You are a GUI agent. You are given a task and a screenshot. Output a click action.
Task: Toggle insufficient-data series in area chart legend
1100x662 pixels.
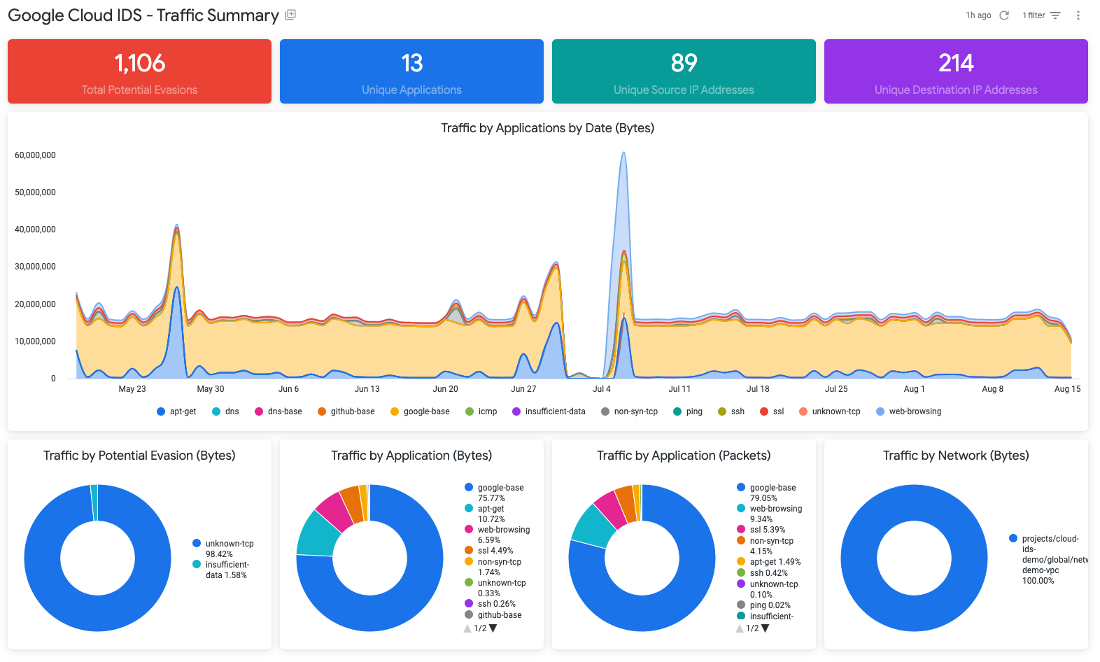coord(549,411)
